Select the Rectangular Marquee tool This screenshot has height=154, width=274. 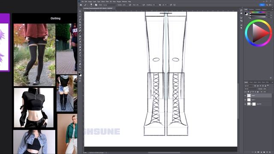[x=80, y=14]
